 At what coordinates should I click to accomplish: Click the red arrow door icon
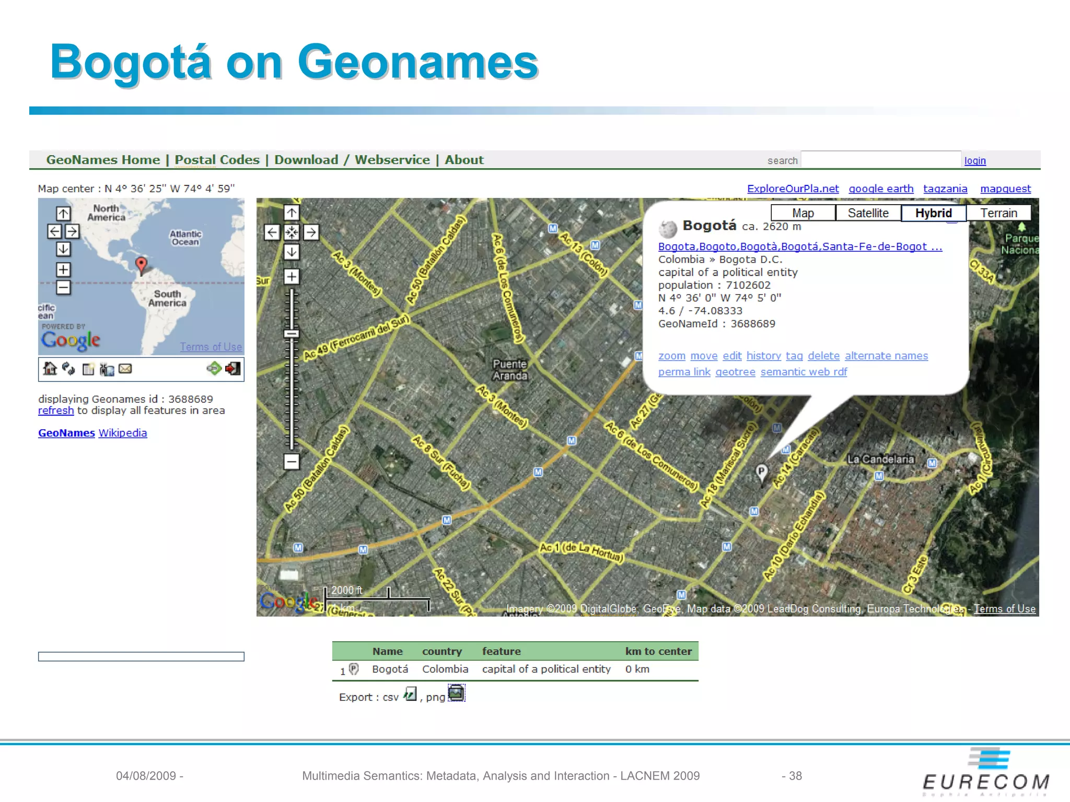pos(233,369)
